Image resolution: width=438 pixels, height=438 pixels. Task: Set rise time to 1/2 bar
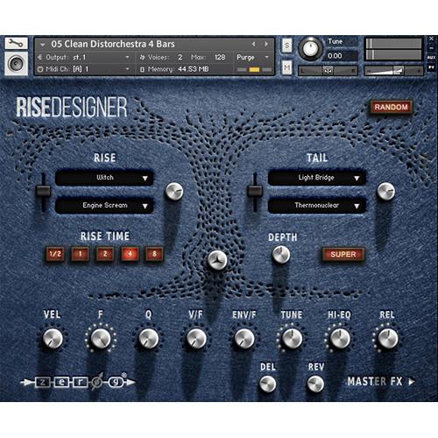click(x=55, y=254)
